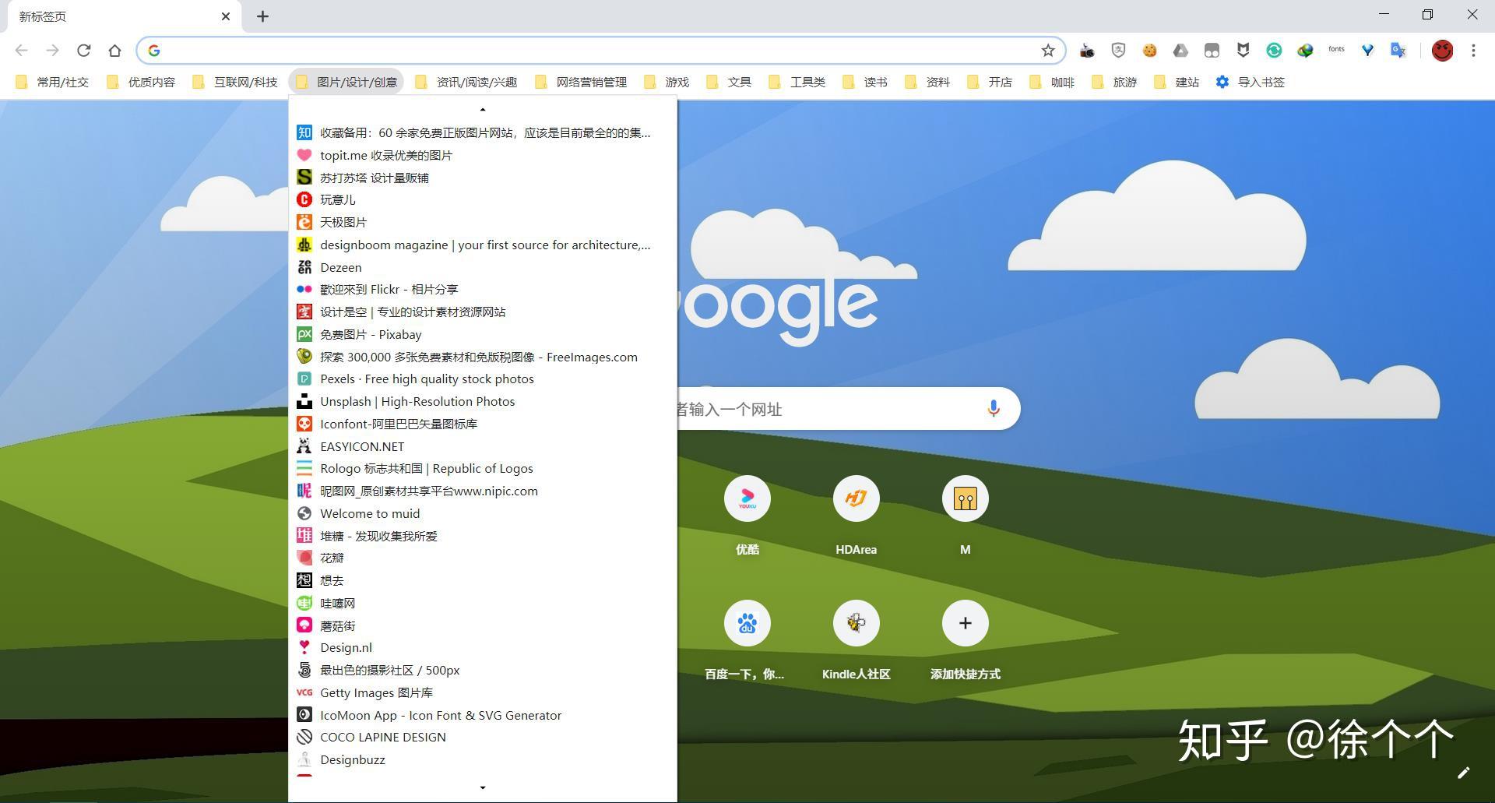Open the Rologo 标志共和国 bookmark

pos(483,468)
